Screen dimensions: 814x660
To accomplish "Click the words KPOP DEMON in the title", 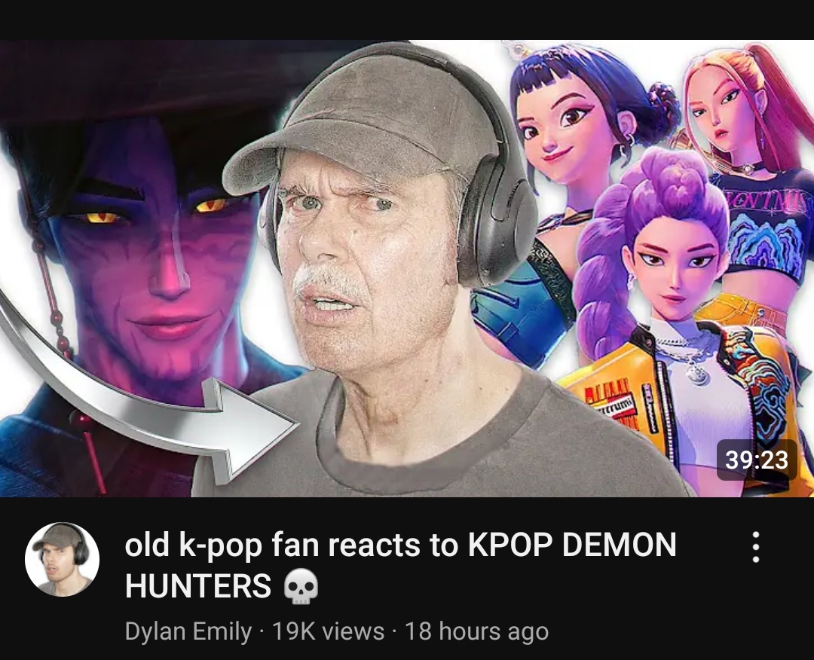I will pos(573,545).
